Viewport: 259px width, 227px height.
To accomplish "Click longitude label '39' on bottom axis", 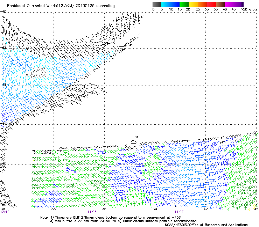I will point(155,209).
